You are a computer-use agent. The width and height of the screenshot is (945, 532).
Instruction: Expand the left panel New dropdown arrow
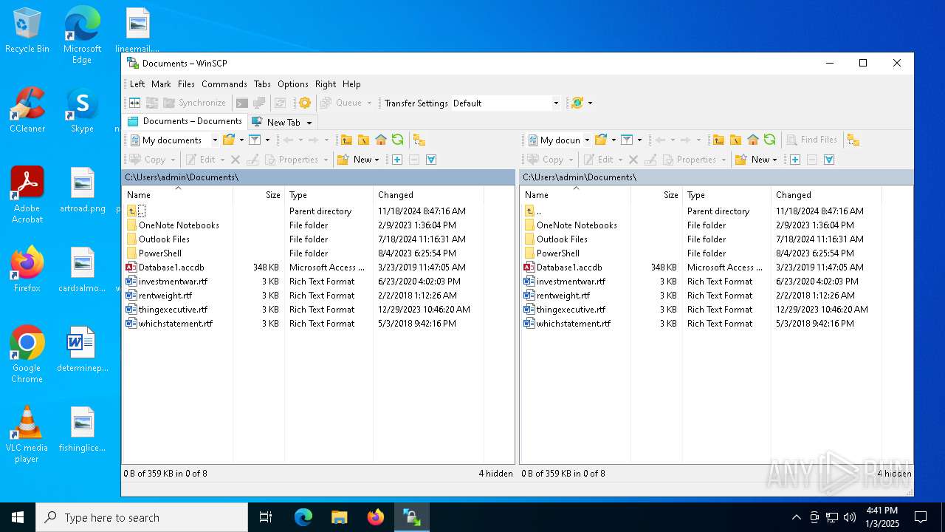click(377, 160)
